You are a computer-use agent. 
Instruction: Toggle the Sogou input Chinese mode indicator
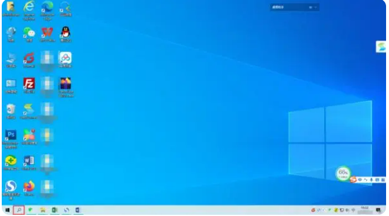[x=360, y=180]
